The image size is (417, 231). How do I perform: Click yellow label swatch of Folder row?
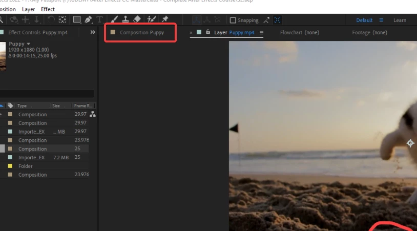point(10,166)
